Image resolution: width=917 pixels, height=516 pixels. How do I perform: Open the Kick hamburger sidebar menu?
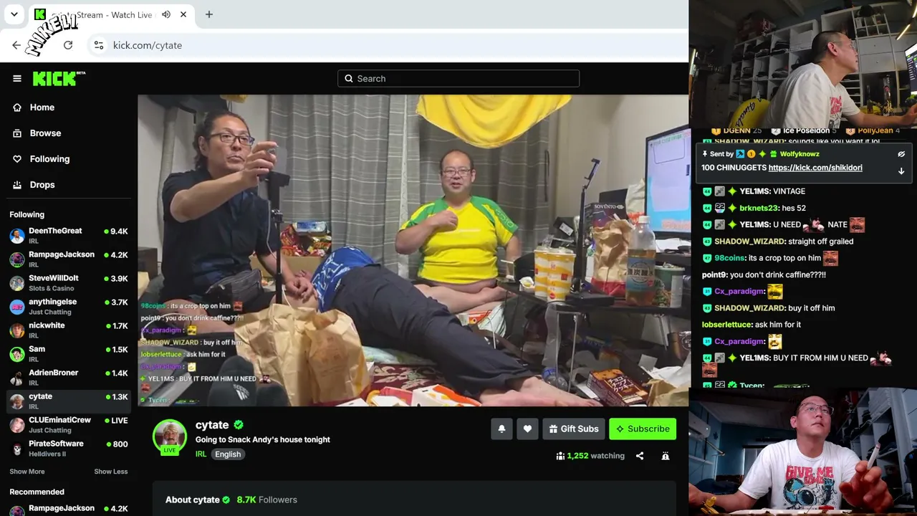17,79
